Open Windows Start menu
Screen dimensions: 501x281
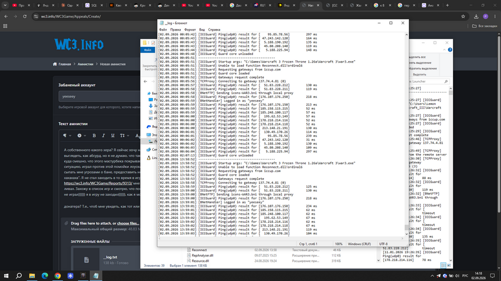point(6,275)
